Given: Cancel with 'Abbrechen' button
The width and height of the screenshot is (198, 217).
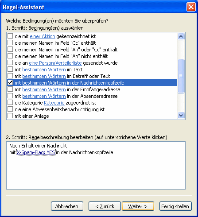Looking at the screenshot, I should (x=67, y=206).
